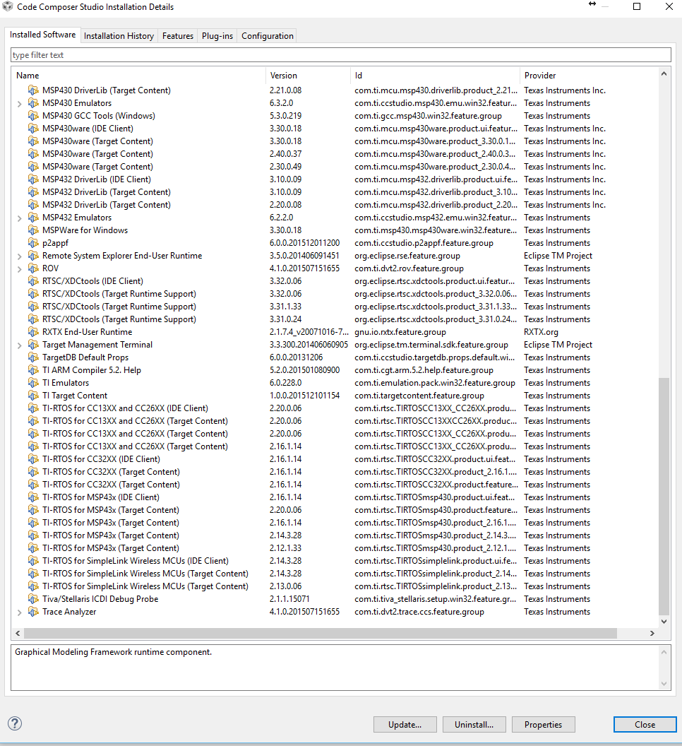Click the TI Emulators feature icon
This screenshot has height=746, width=682.
point(33,383)
